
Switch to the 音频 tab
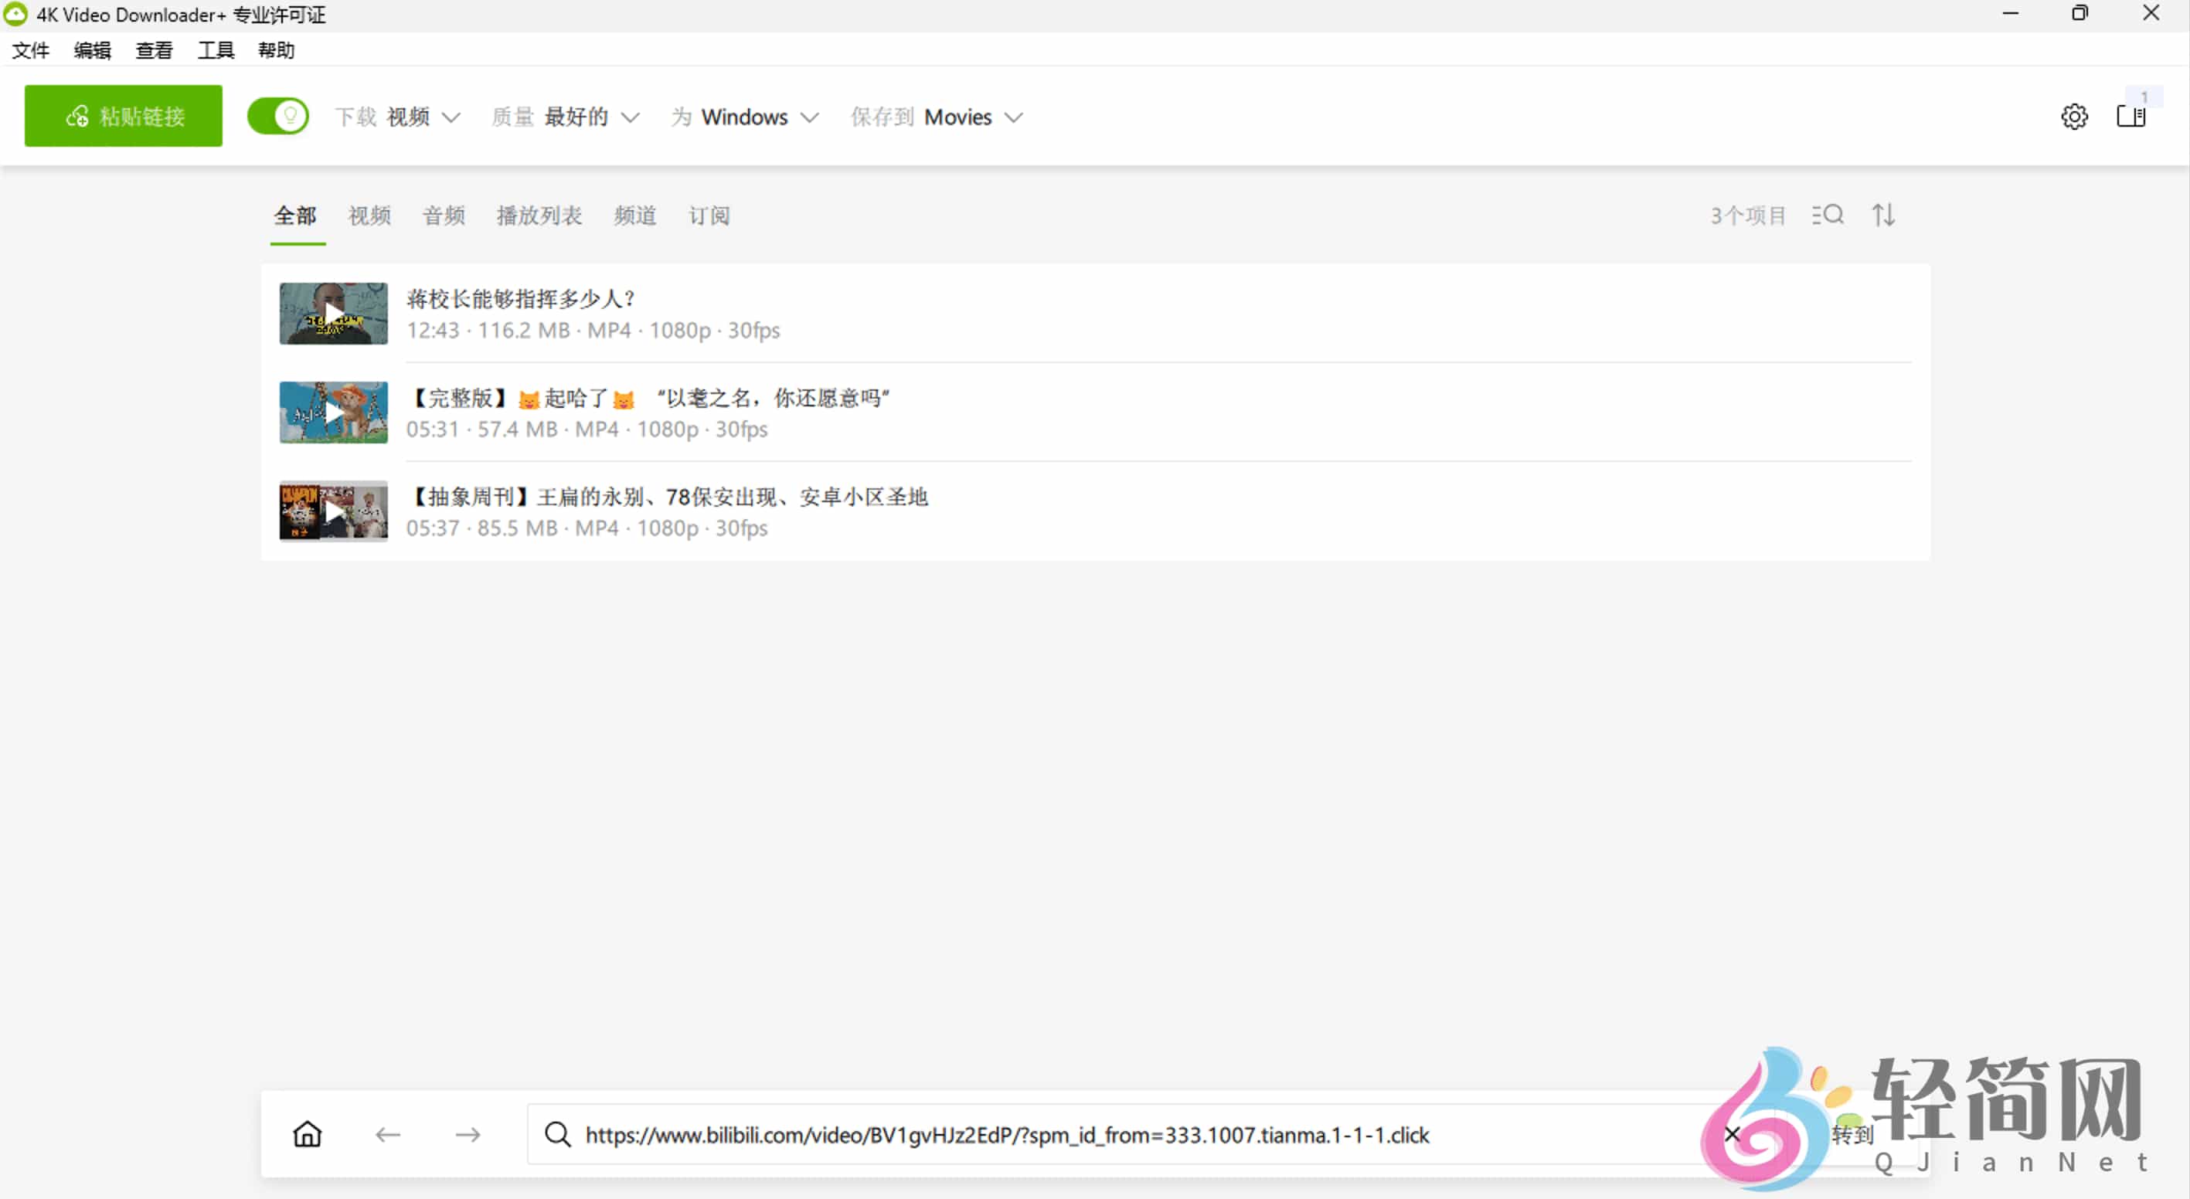[443, 216]
